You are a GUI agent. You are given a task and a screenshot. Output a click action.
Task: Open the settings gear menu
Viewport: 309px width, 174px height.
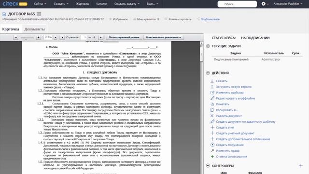[264, 4]
